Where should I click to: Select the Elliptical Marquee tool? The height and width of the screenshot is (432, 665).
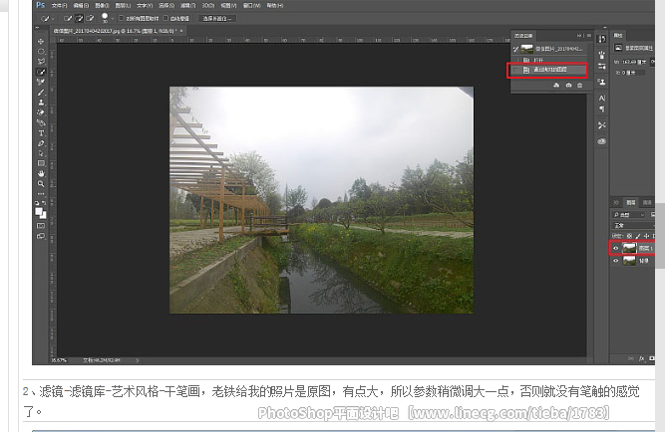[41, 51]
